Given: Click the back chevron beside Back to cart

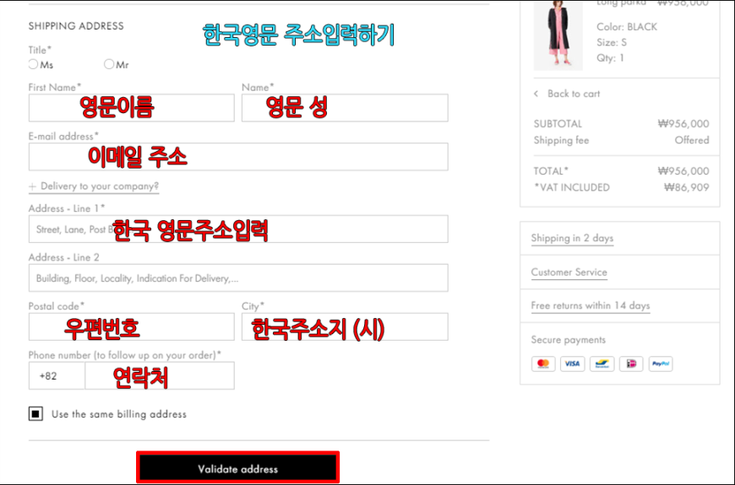Looking at the screenshot, I should 536,94.
